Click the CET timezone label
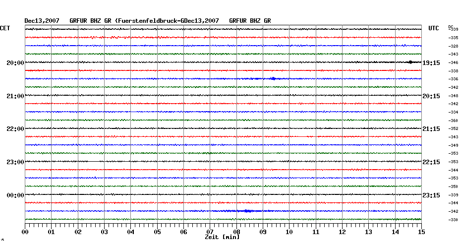Screen dimensions: 461x245 click(x=5, y=28)
